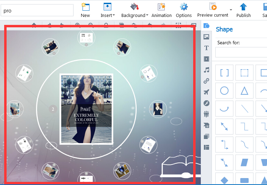267x185 pixels.
Task: Open the Video panel in the sidebar
Action: pos(206,59)
